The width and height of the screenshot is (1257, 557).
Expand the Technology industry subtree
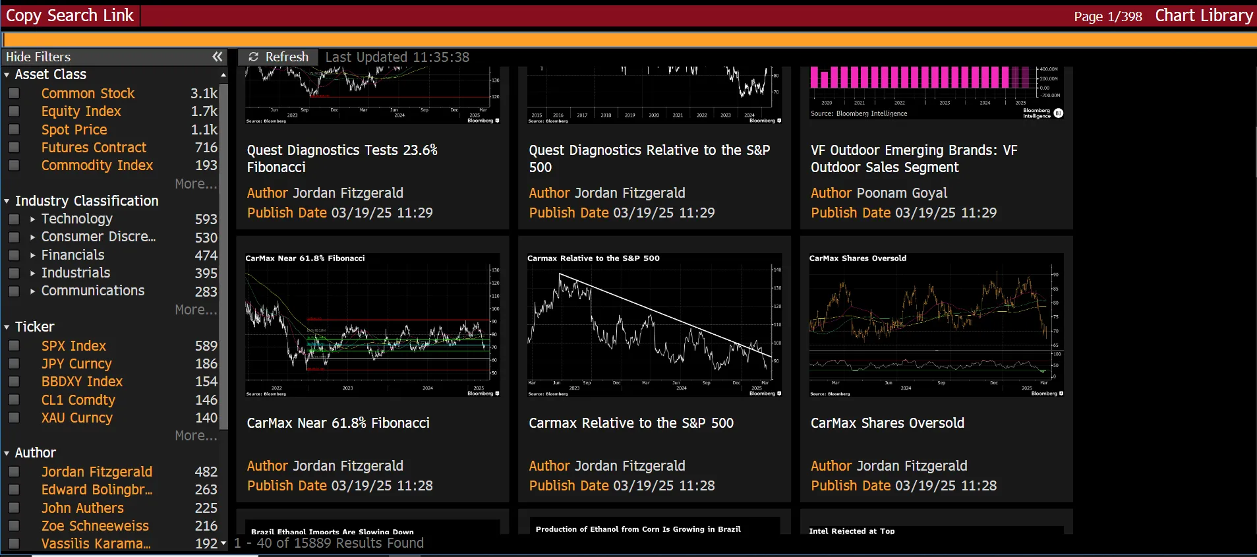(32, 219)
